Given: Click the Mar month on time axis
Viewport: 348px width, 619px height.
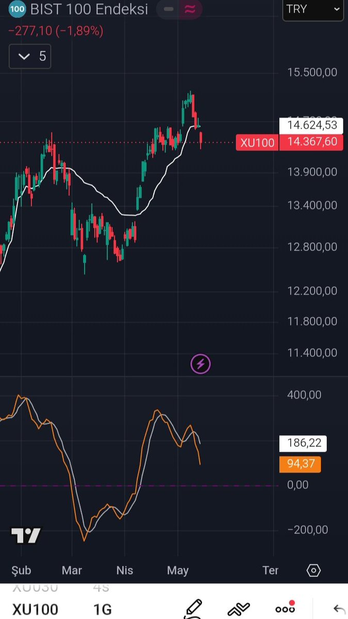Looking at the screenshot, I should [x=72, y=571].
